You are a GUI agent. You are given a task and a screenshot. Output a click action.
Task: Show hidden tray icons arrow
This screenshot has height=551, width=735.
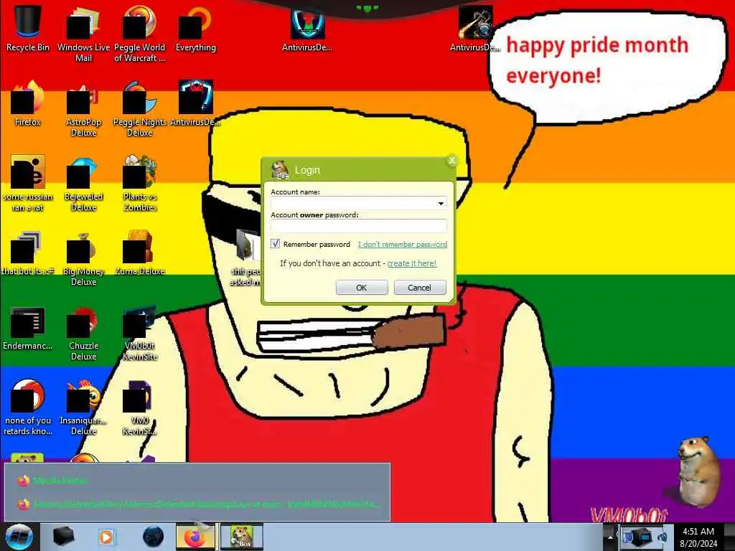pyautogui.click(x=610, y=537)
